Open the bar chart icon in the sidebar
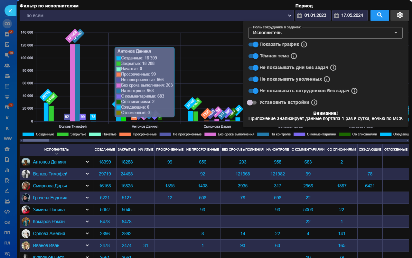Image resolution: width=412 pixels, height=258 pixels. [7, 170]
